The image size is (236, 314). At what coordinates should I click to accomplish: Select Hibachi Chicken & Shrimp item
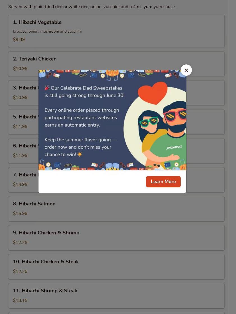click(x=116, y=238)
